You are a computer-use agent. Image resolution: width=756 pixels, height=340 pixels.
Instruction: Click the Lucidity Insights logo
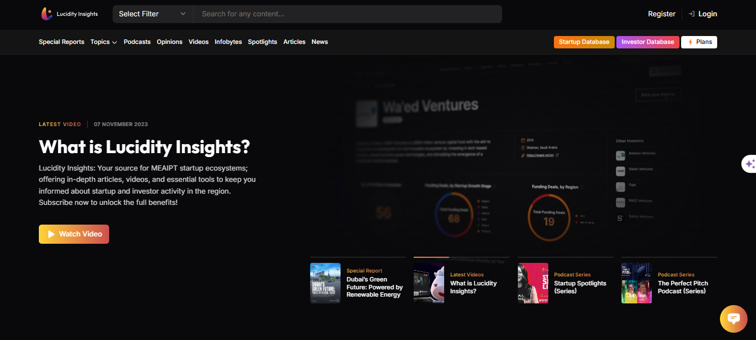(x=69, y=14)
